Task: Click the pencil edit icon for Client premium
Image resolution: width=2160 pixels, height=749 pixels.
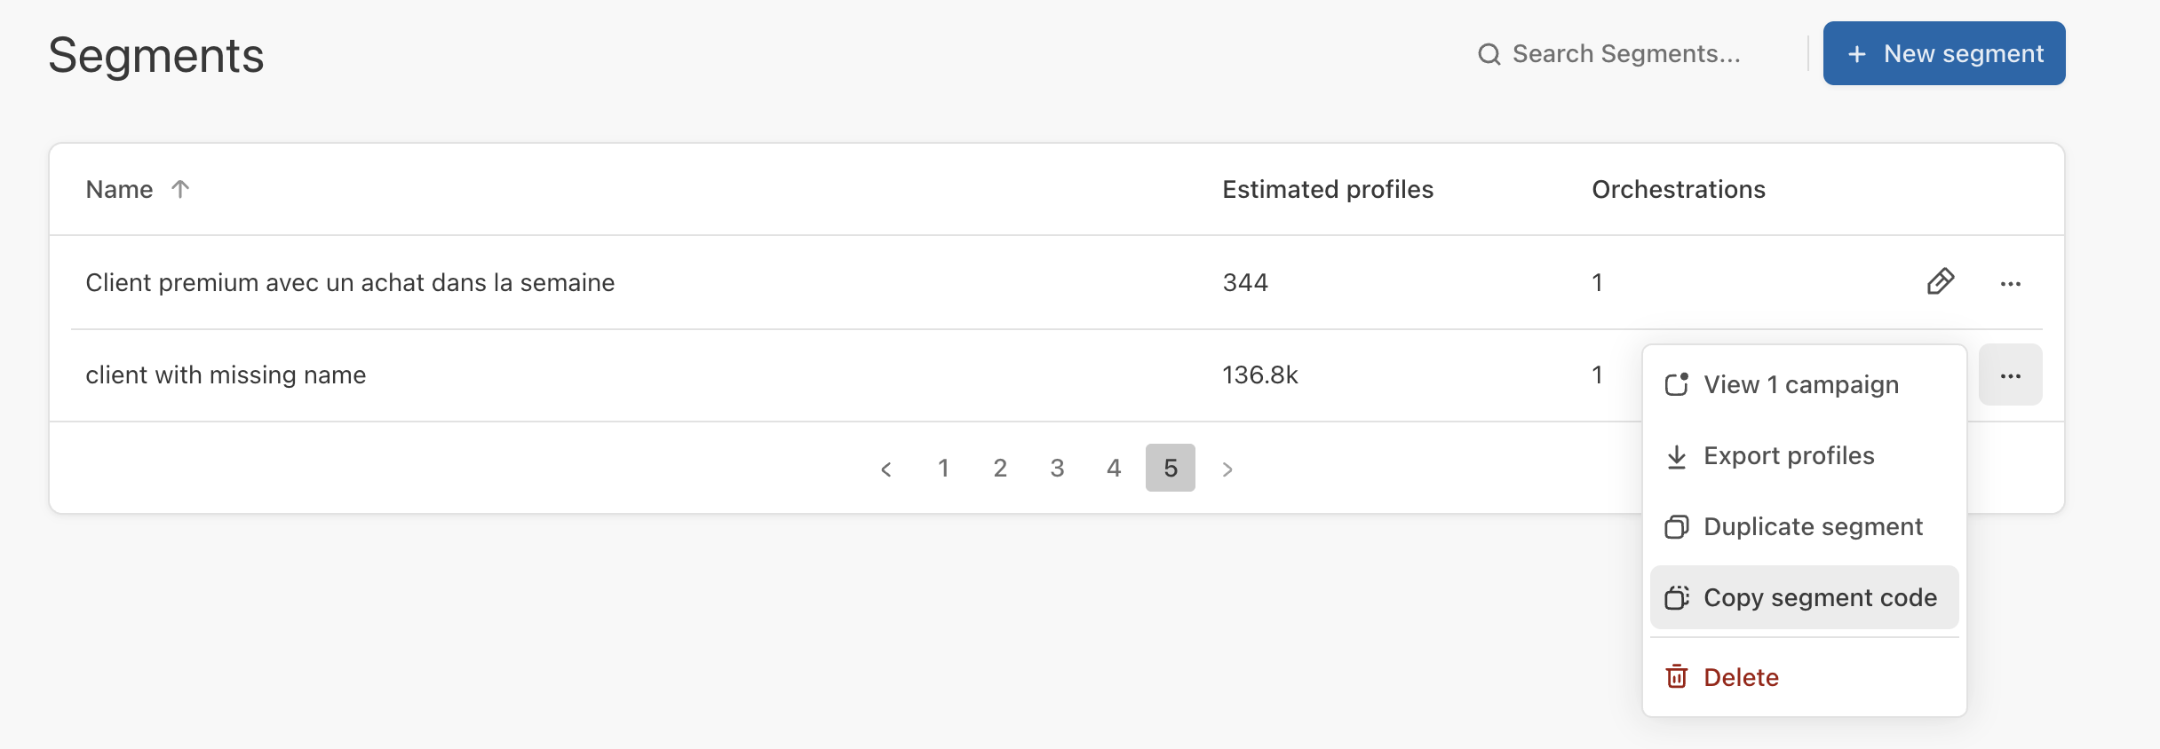Action: pos(1940,282)
